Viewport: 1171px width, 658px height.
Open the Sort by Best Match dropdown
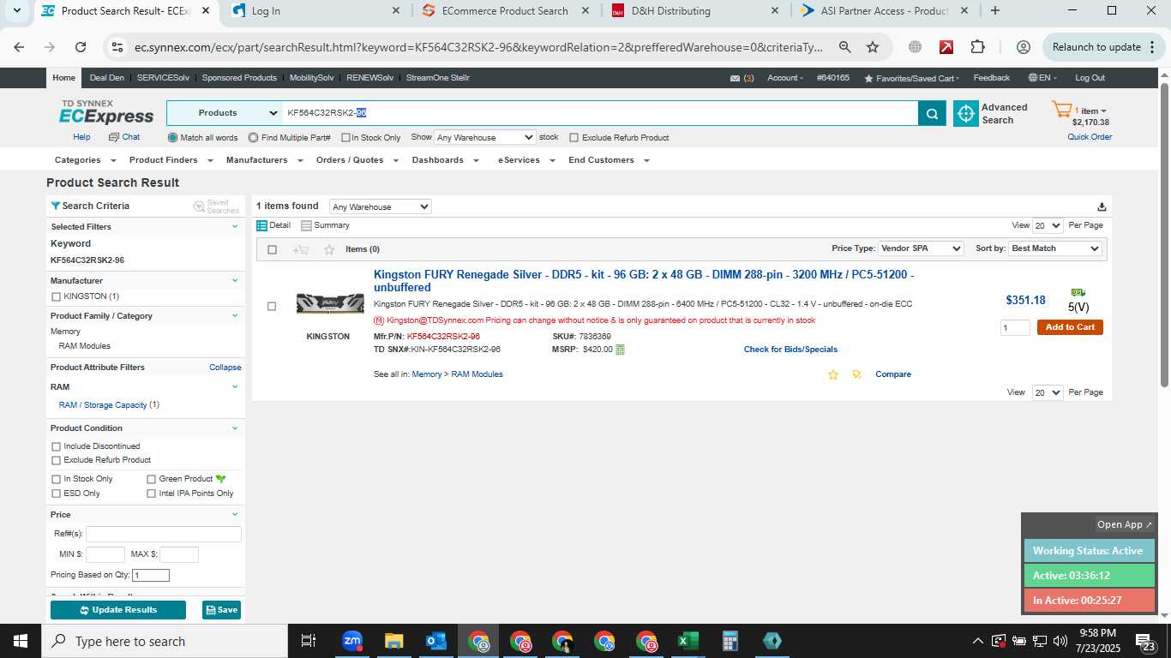point(1055,248)
